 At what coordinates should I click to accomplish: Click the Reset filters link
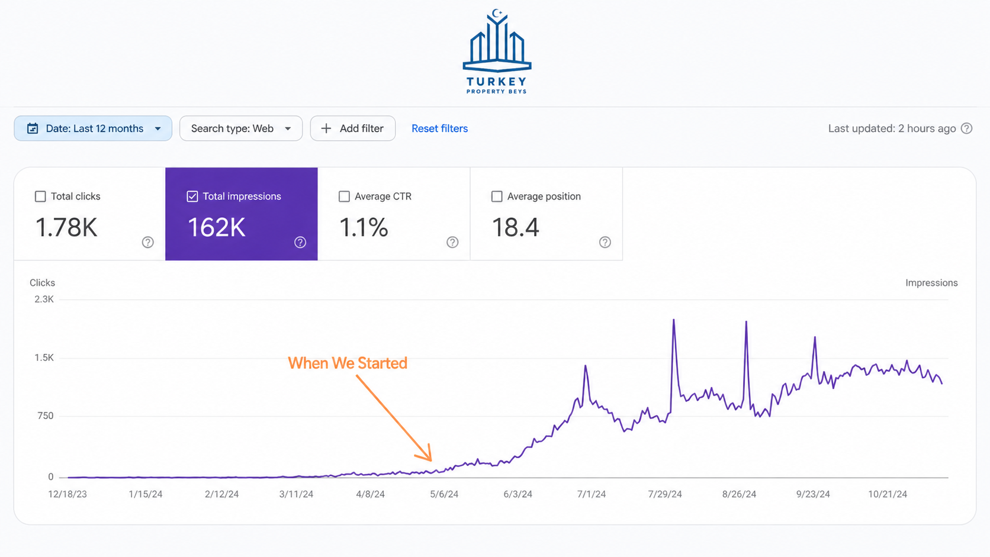point(439,128)
